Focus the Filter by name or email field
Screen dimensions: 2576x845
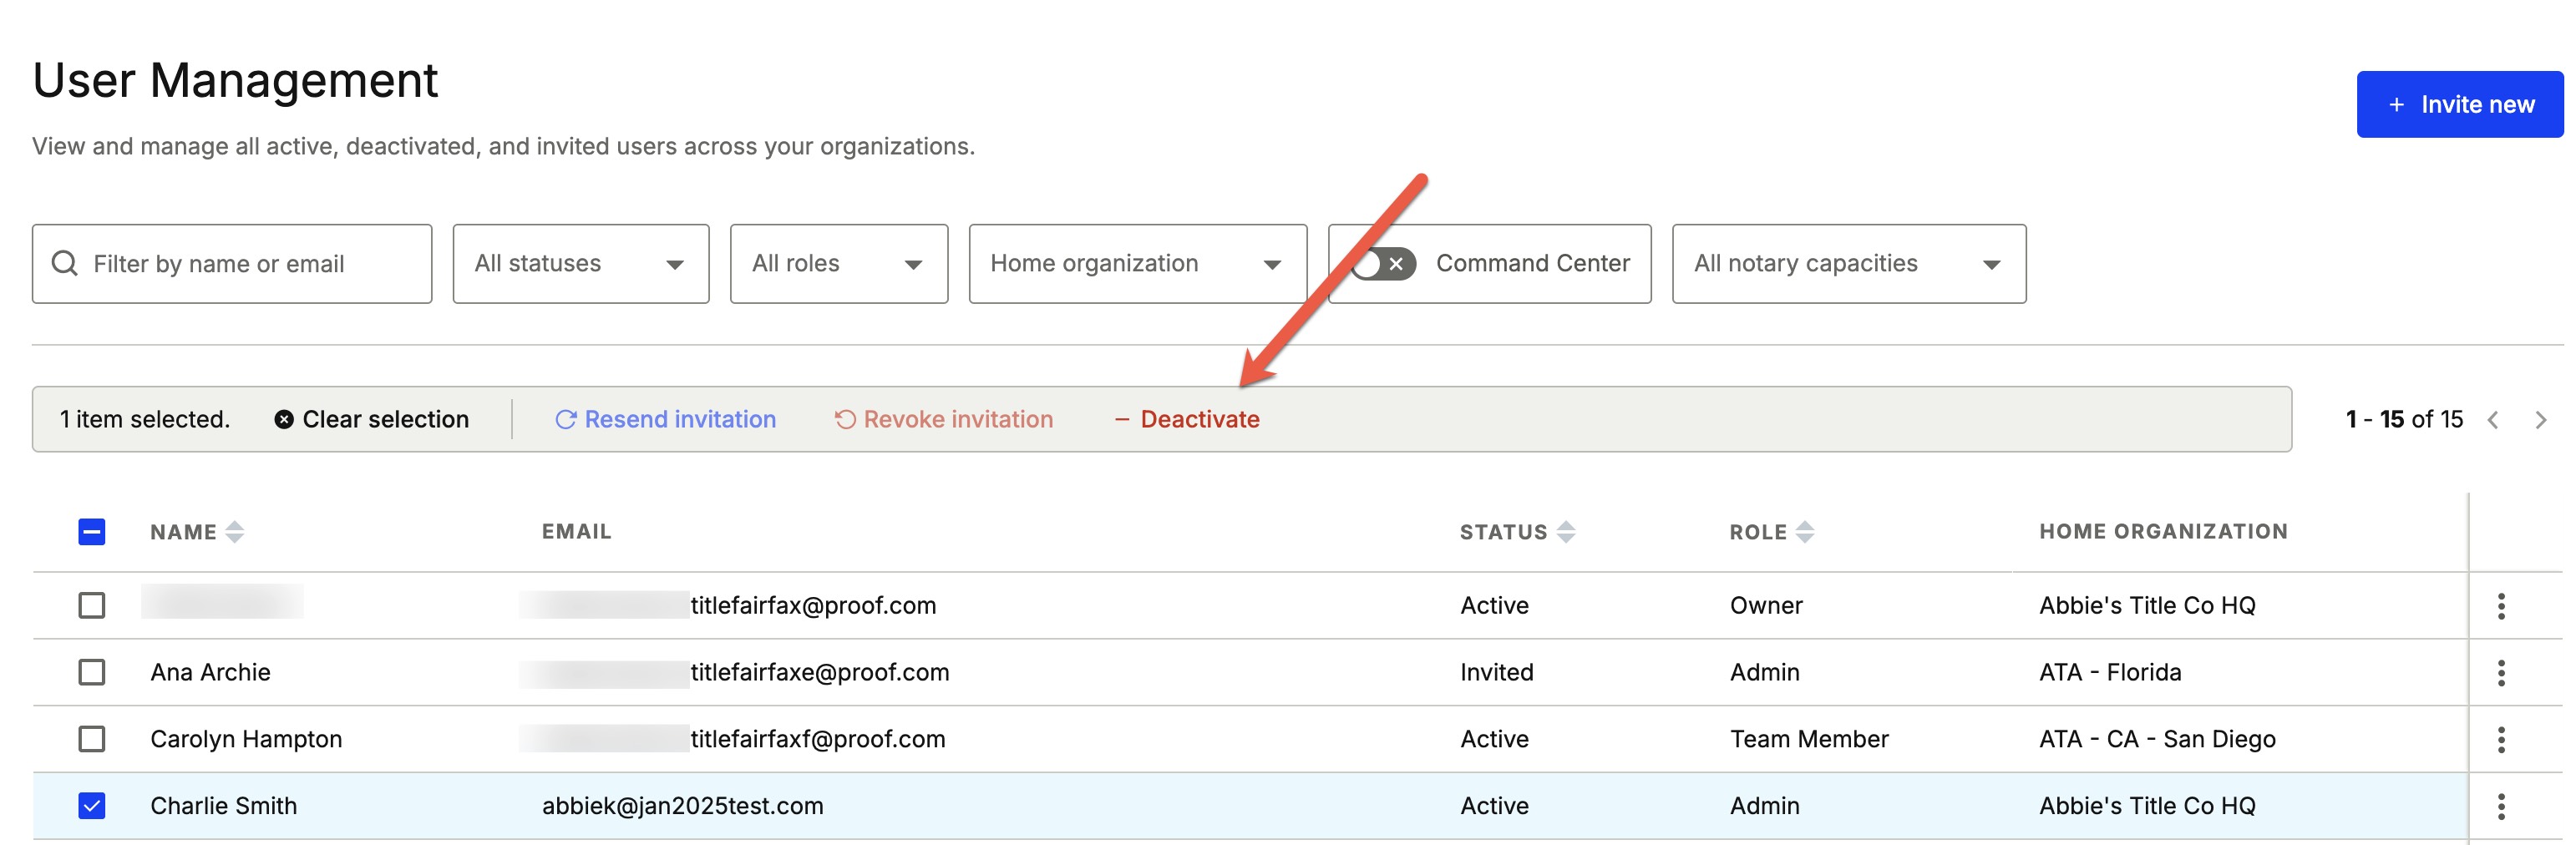232,263
